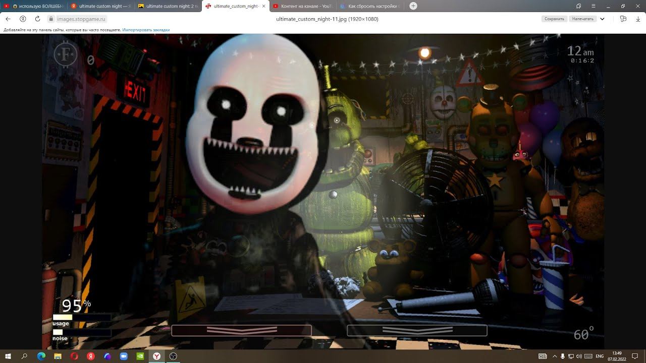Click the padlock site security icon
The width and height of the screenshot is (646, 363).
(x=51, y=19)
